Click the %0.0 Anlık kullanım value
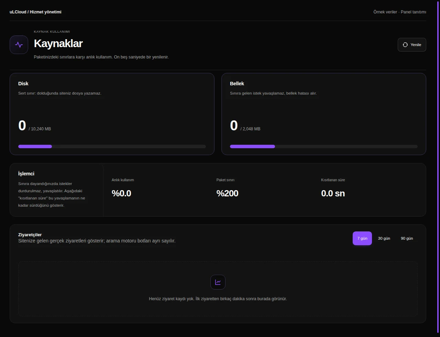Viewport: 440px width, 337px height. point(121,193)
